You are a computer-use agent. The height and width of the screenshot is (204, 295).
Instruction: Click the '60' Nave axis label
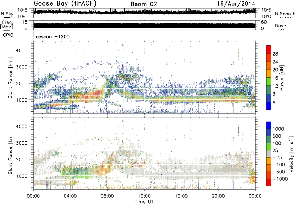click(x=264, y=22)
